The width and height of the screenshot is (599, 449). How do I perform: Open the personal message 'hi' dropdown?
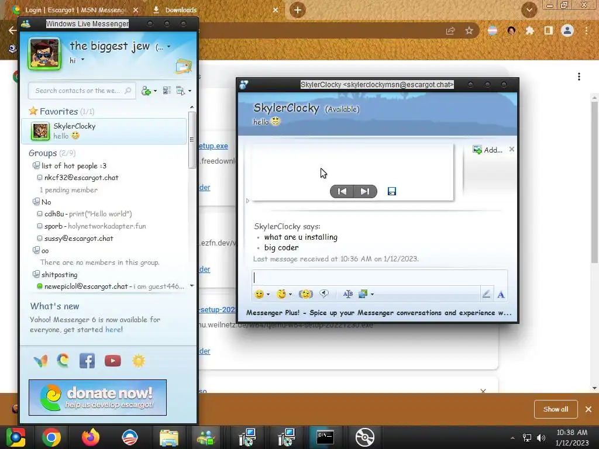[82, 60]
